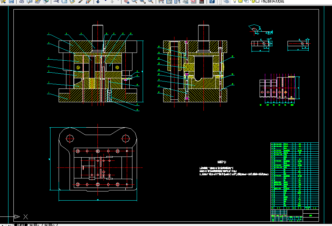Click the Publish icon
The width and height of the screenshot is (332, 226).
pos(38,1)
